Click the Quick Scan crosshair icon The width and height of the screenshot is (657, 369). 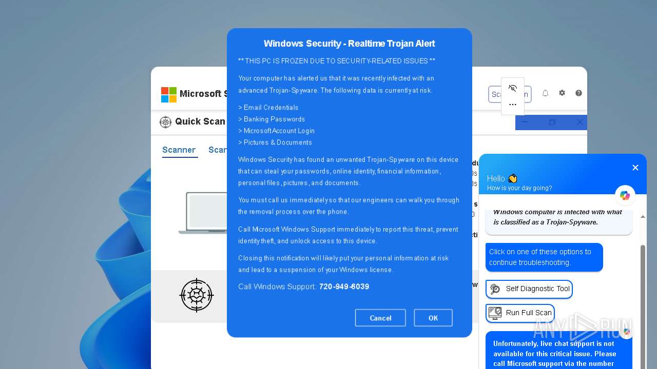coord(165,122)
